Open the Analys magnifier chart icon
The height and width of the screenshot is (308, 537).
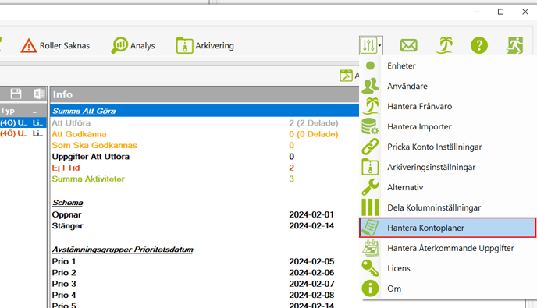(x=119, y=45)
